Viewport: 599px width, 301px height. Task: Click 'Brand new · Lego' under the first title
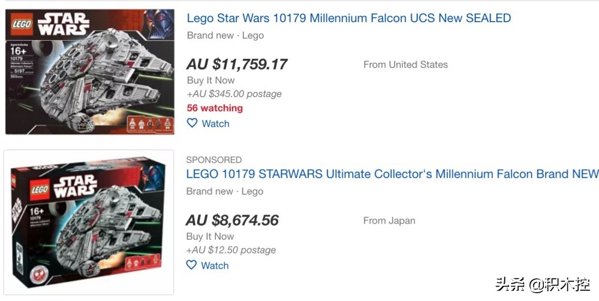225,35
